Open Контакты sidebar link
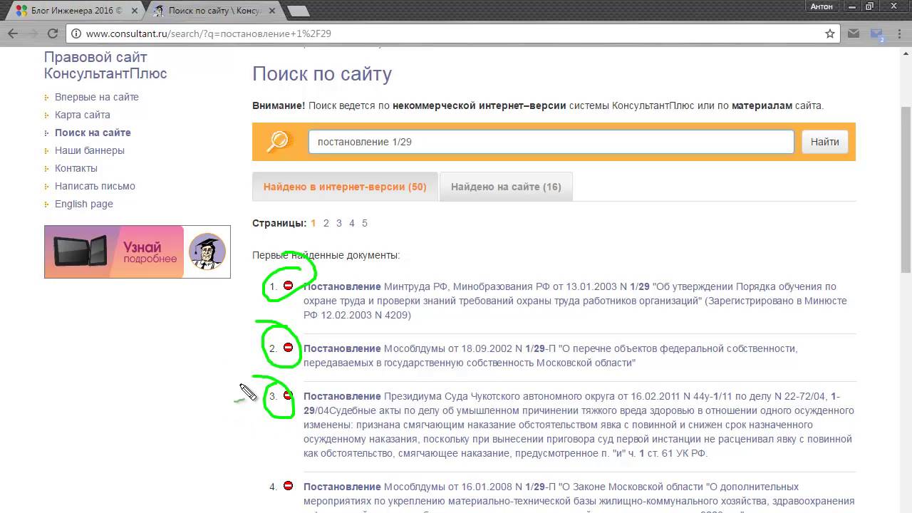 point(76,168)
